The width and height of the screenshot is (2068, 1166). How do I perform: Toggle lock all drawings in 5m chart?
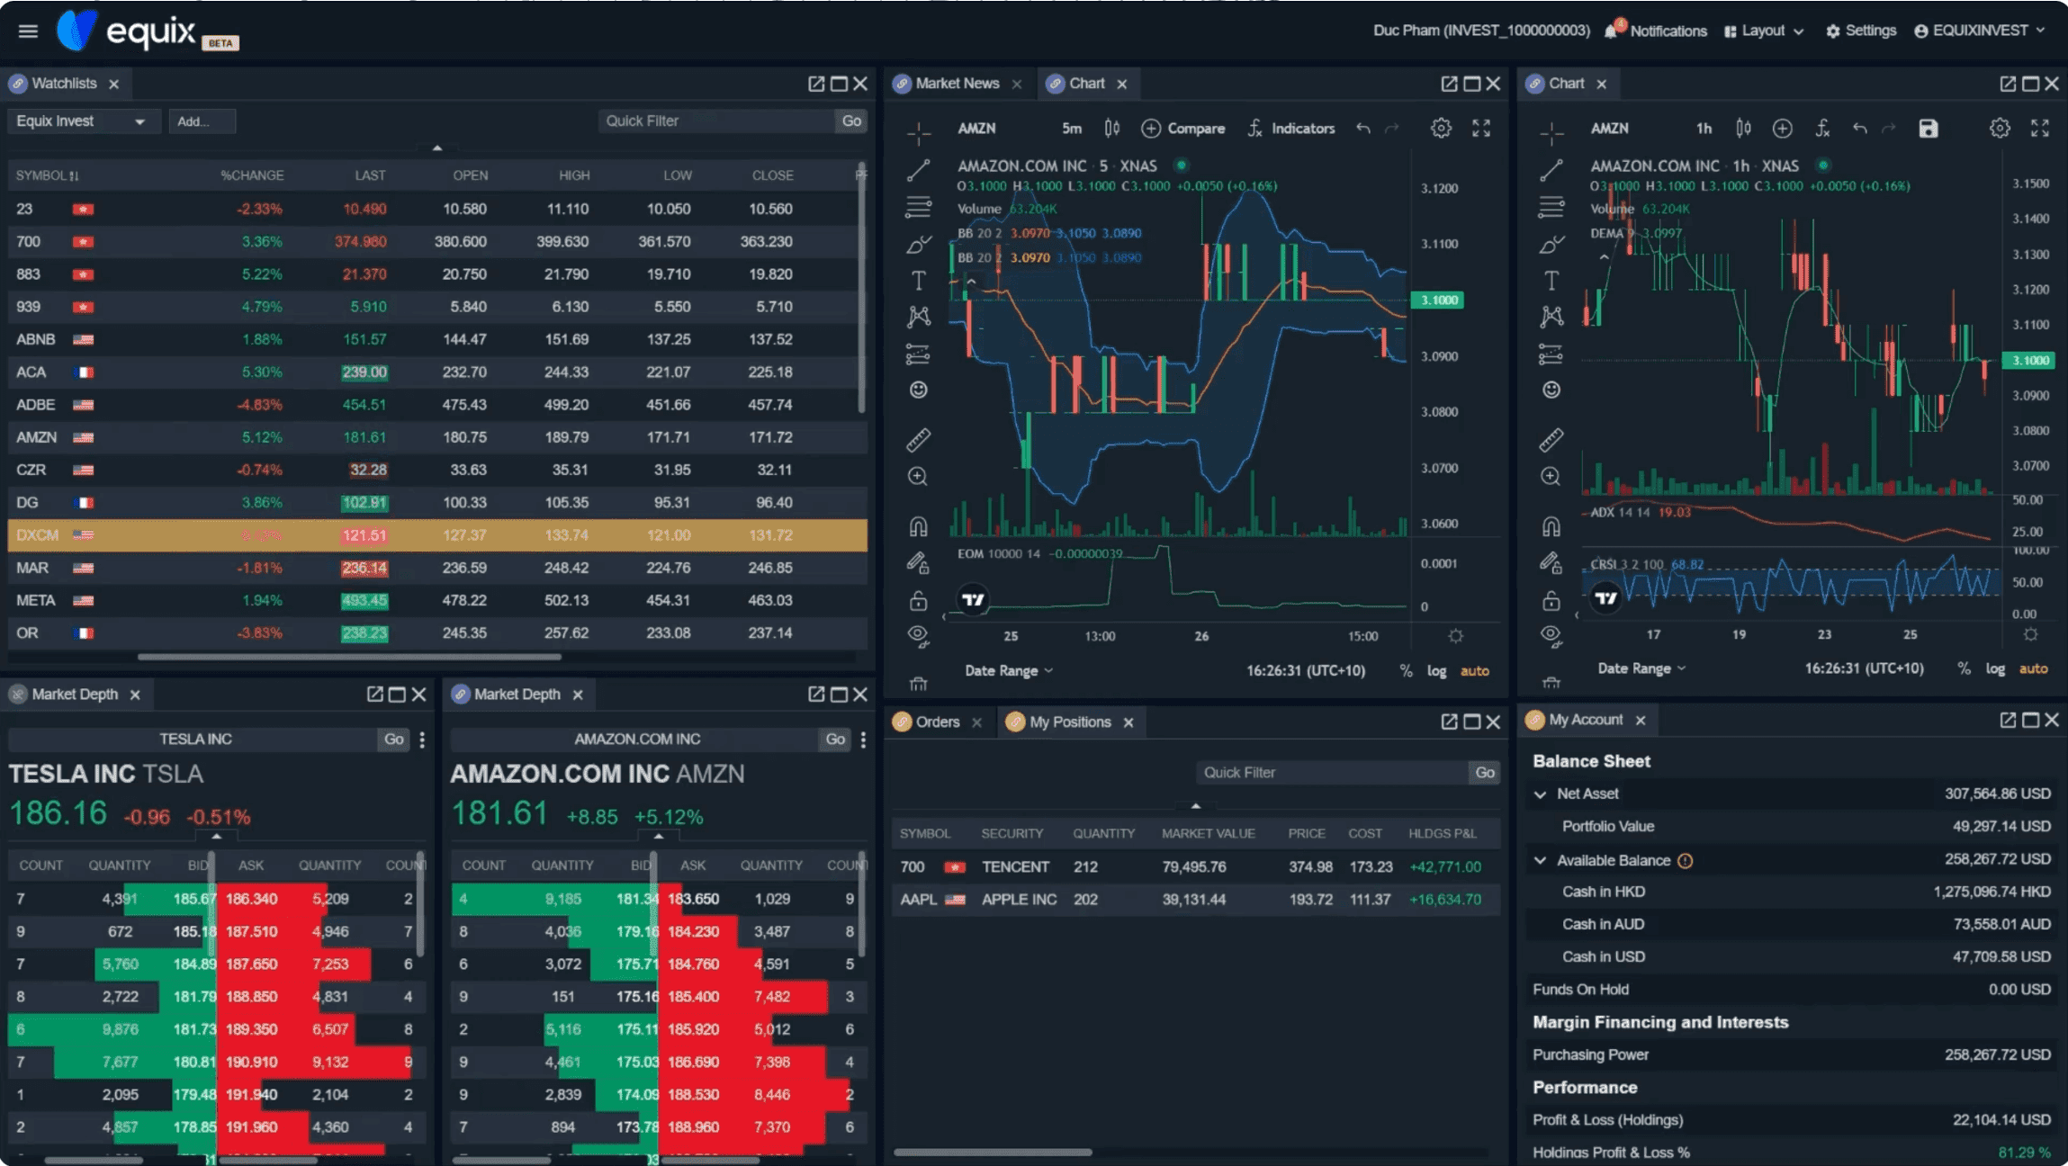click(x=919, y=600)
